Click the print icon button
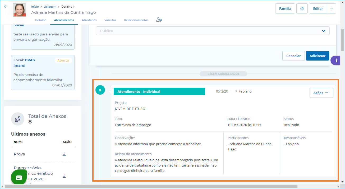 (302, 8)
